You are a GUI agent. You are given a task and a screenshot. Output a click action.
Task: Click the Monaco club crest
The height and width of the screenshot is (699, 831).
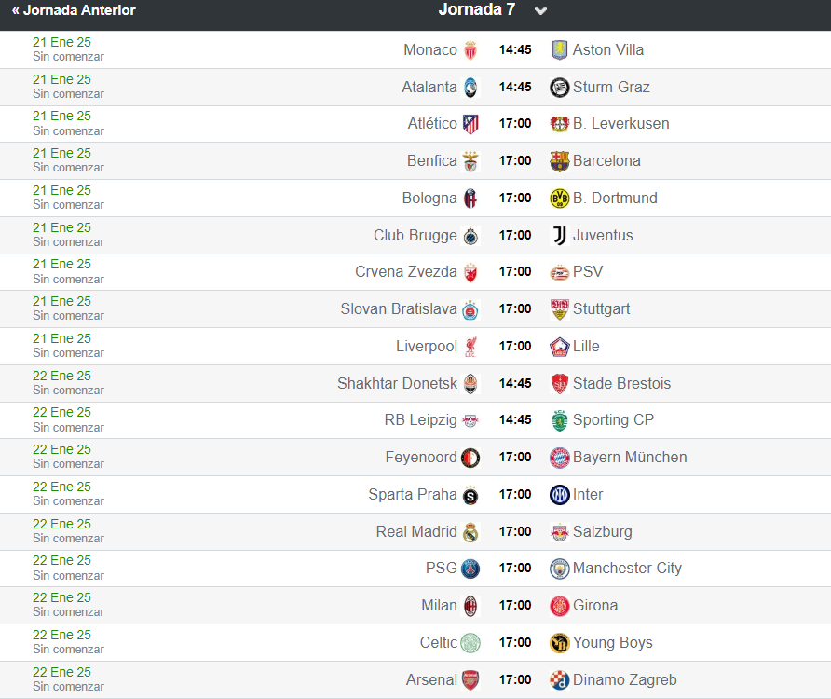[x=470, y=50]
